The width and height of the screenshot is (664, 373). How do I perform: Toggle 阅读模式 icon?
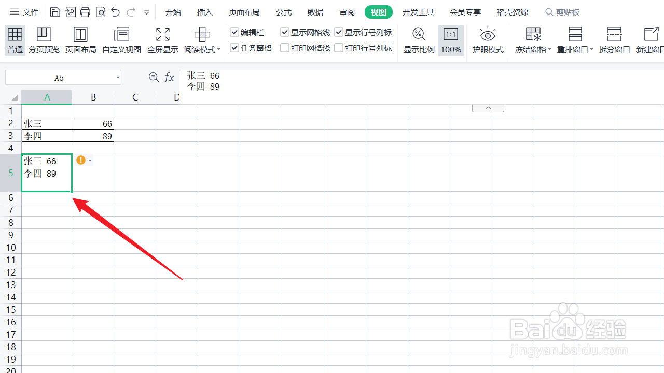pyautogui.click(x=202, y=35)
